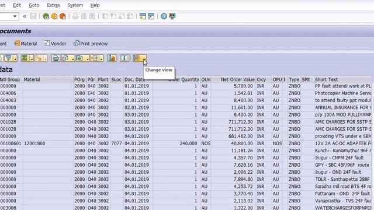Click the Vendor button
The height and width of the screenshot is (210, 374).
tap(55, 44)
